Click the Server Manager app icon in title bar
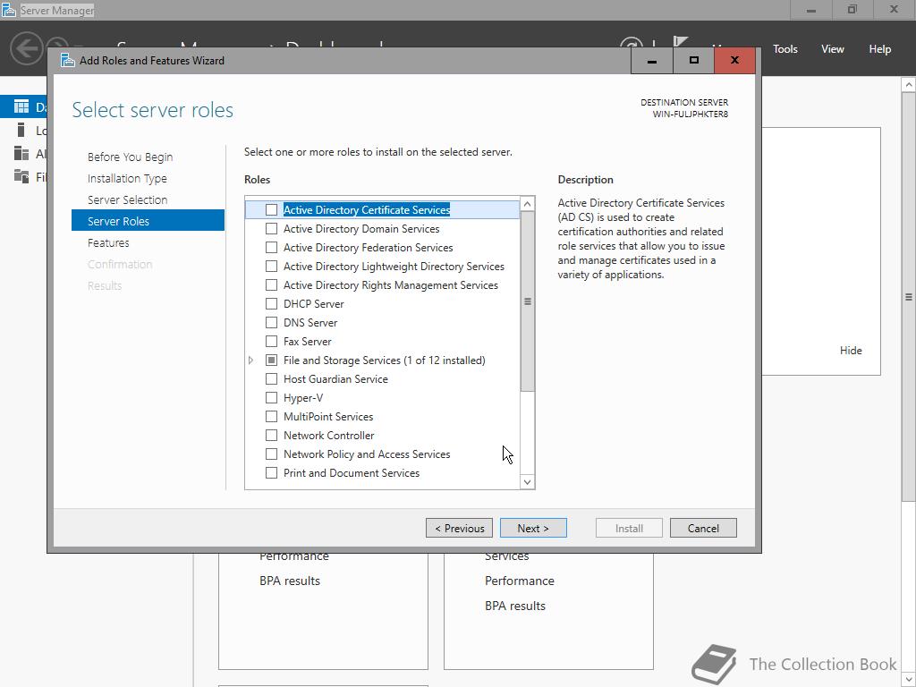The width and height of the screenshot is (916, 687). click(x=8, y=9)
